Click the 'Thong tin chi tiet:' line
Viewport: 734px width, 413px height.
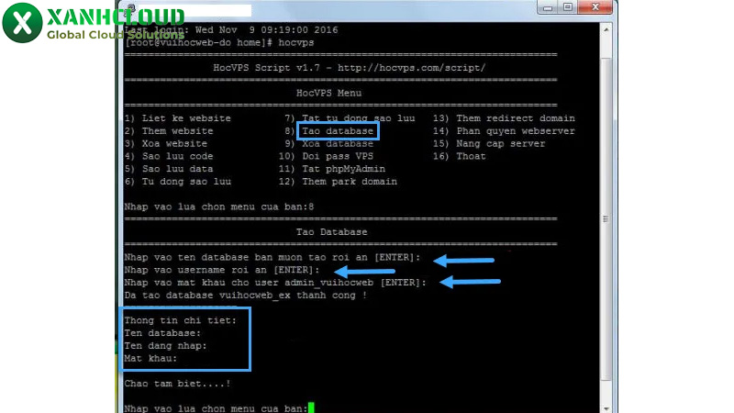tap(181, 320)
